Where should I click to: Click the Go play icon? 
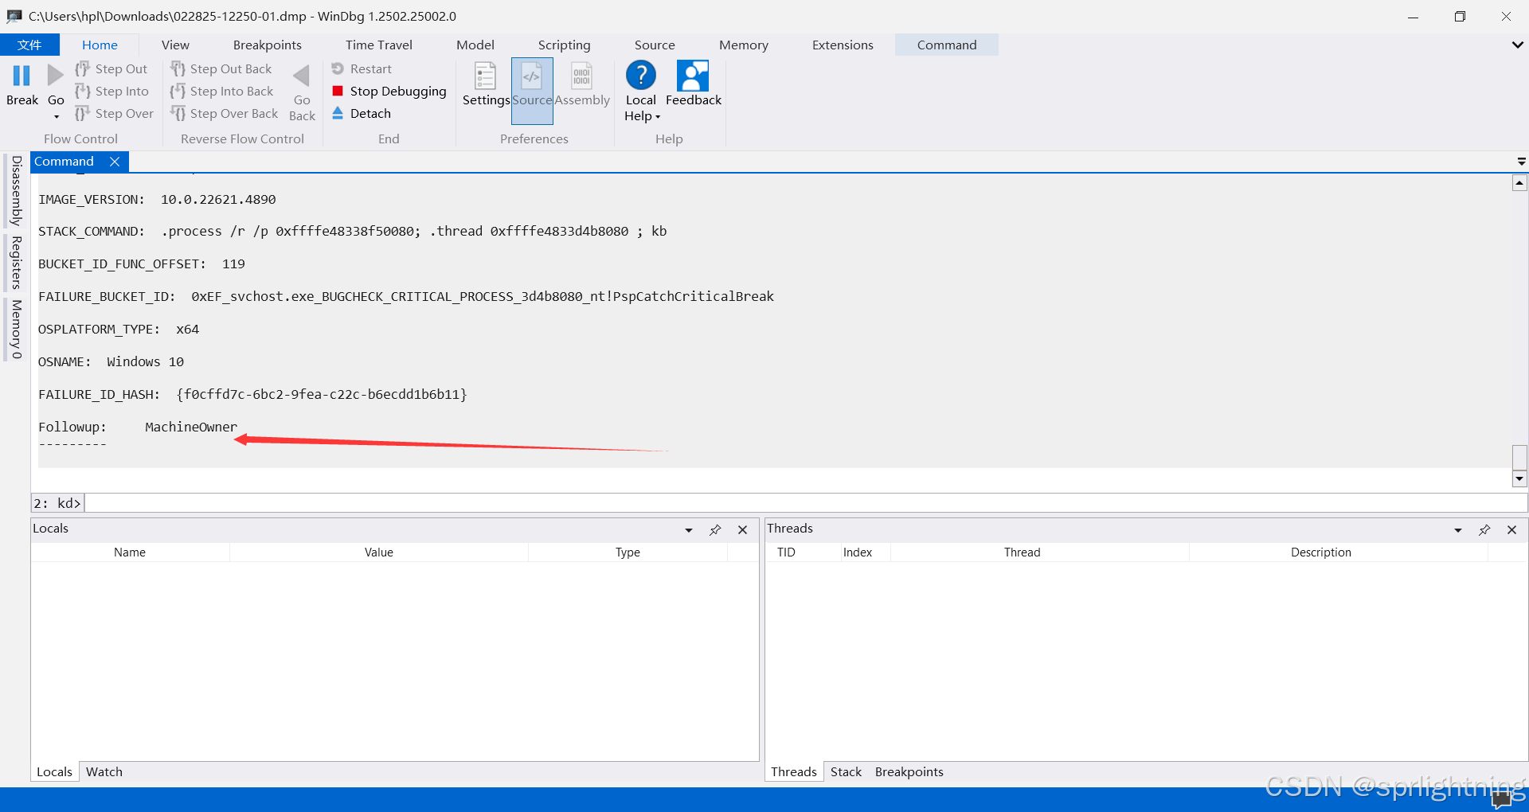pyautogui.click(x=55, y=76)
